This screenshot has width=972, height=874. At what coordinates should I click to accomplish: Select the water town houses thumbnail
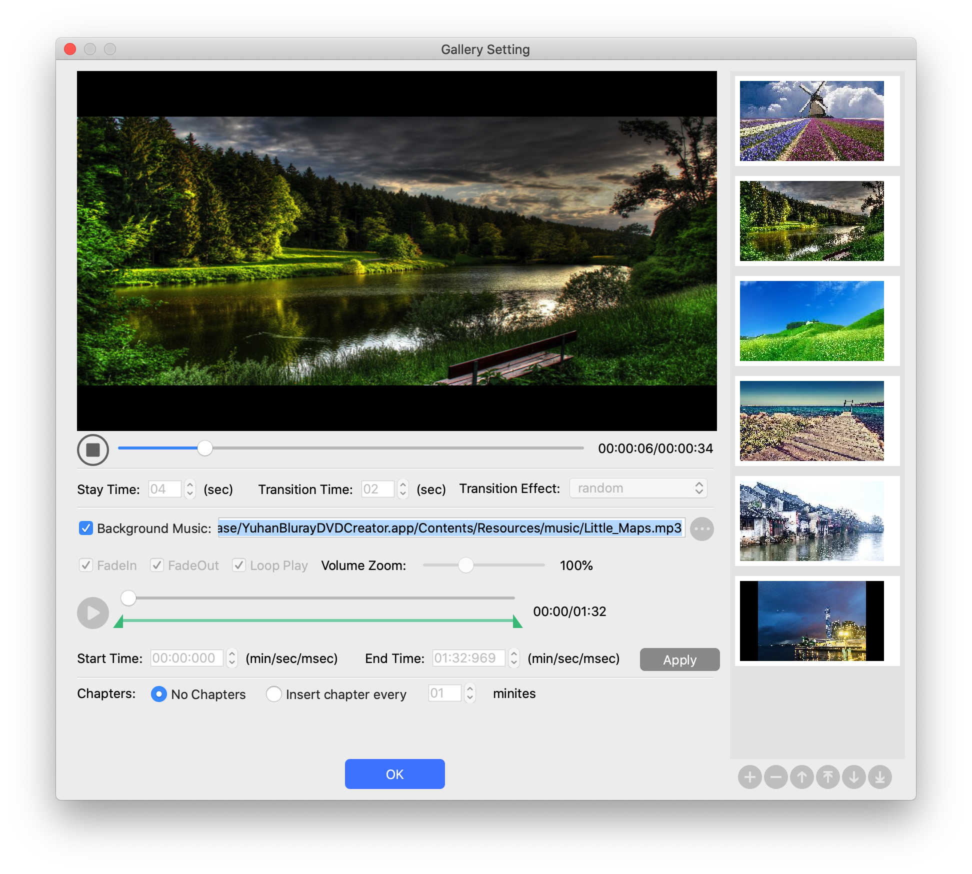click(811, 521)
